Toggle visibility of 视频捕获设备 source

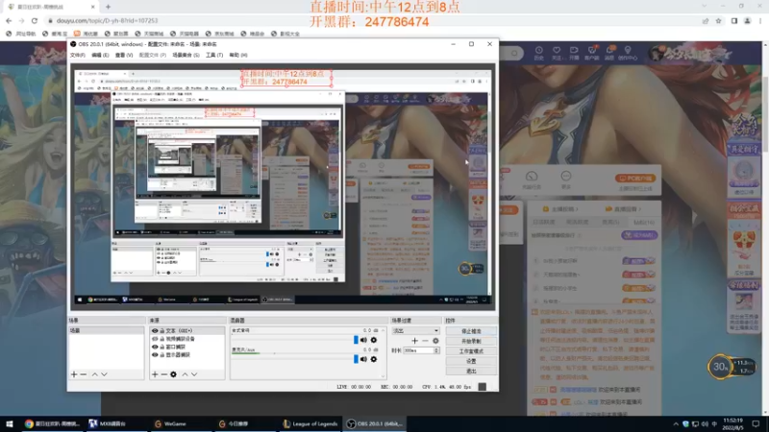pyautogui.click(x=155, y=339)
